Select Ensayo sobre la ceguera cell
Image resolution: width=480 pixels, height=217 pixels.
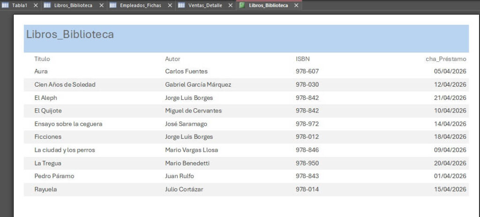pos(68,124)
